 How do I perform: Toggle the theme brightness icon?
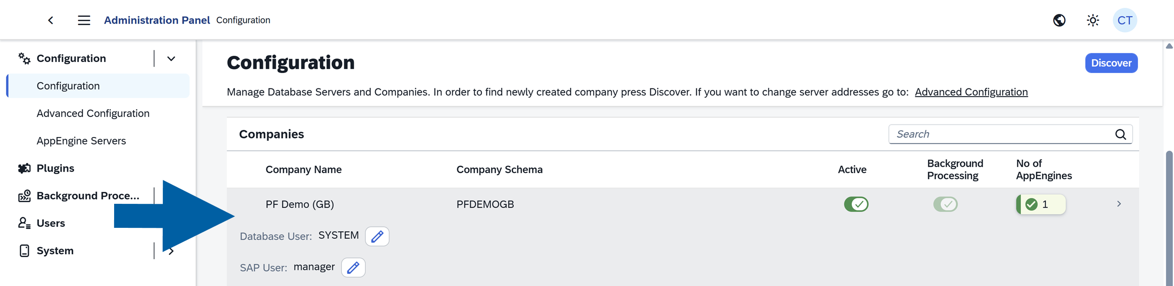pyautogui.click(x=1092, y=20)
